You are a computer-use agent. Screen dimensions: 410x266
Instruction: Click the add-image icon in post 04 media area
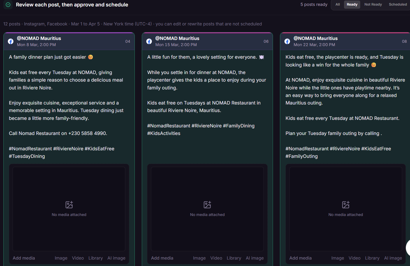tap(69, 205)
